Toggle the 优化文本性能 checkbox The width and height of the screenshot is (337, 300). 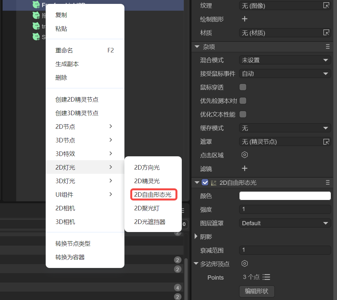243,114
